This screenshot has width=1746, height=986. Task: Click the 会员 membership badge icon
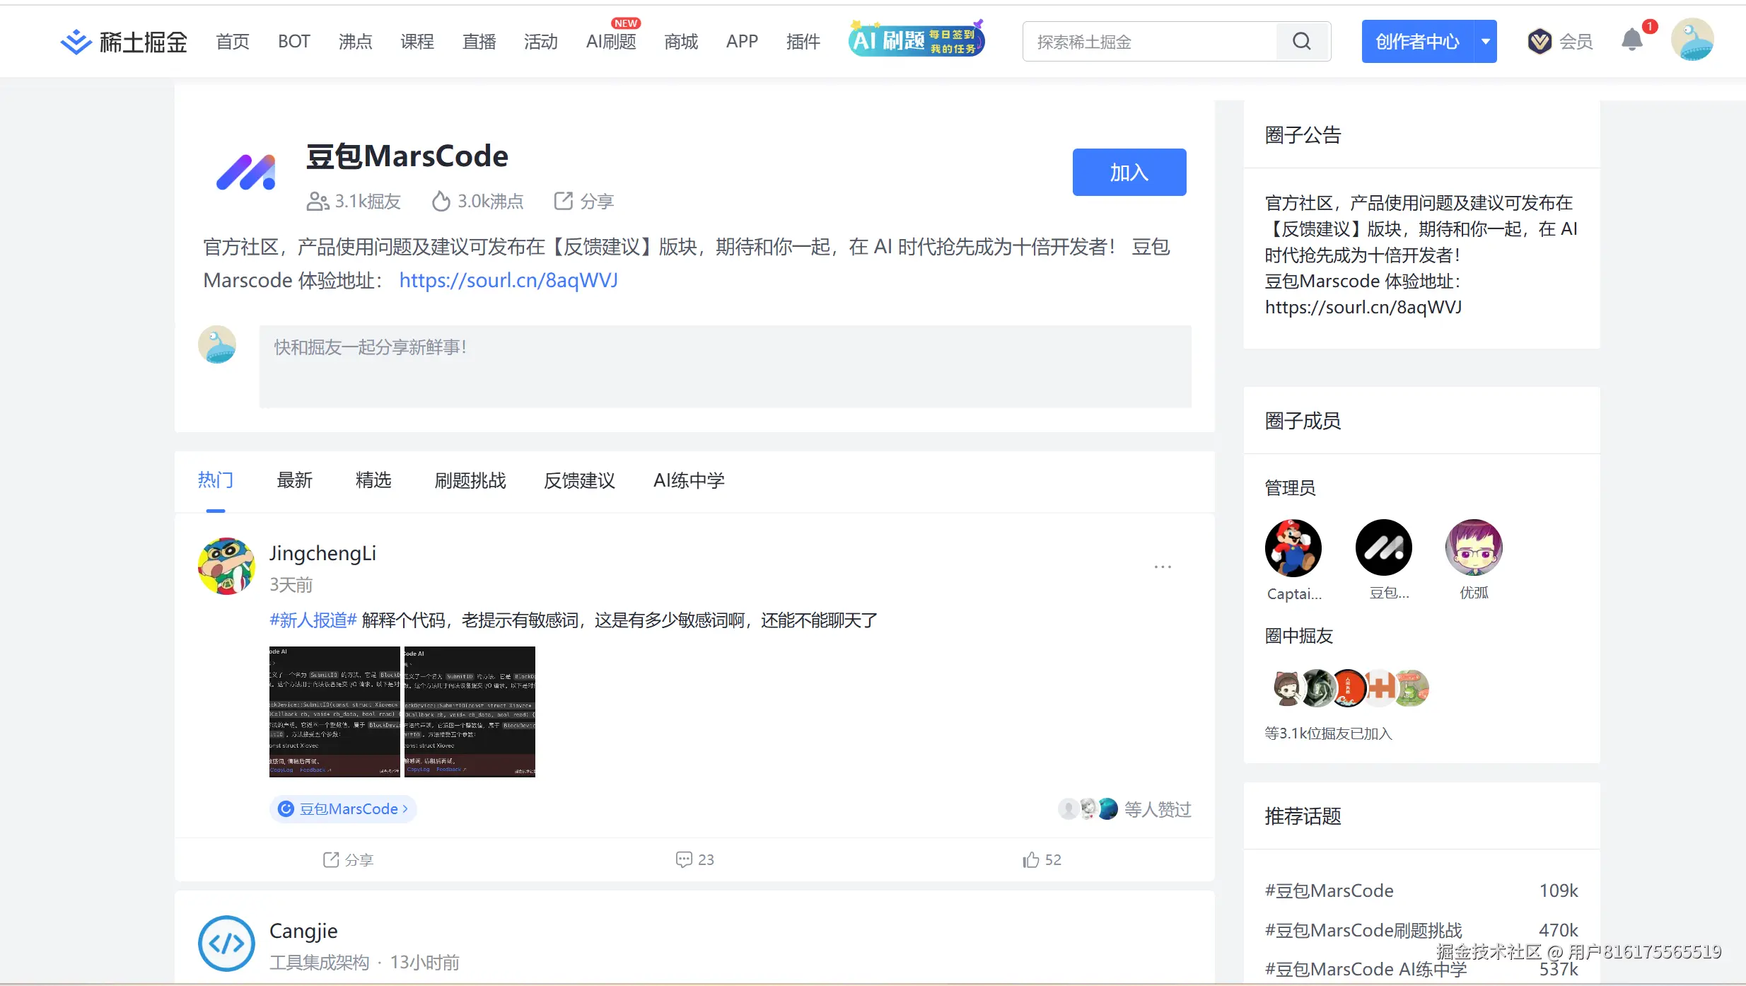(1540, 42)
